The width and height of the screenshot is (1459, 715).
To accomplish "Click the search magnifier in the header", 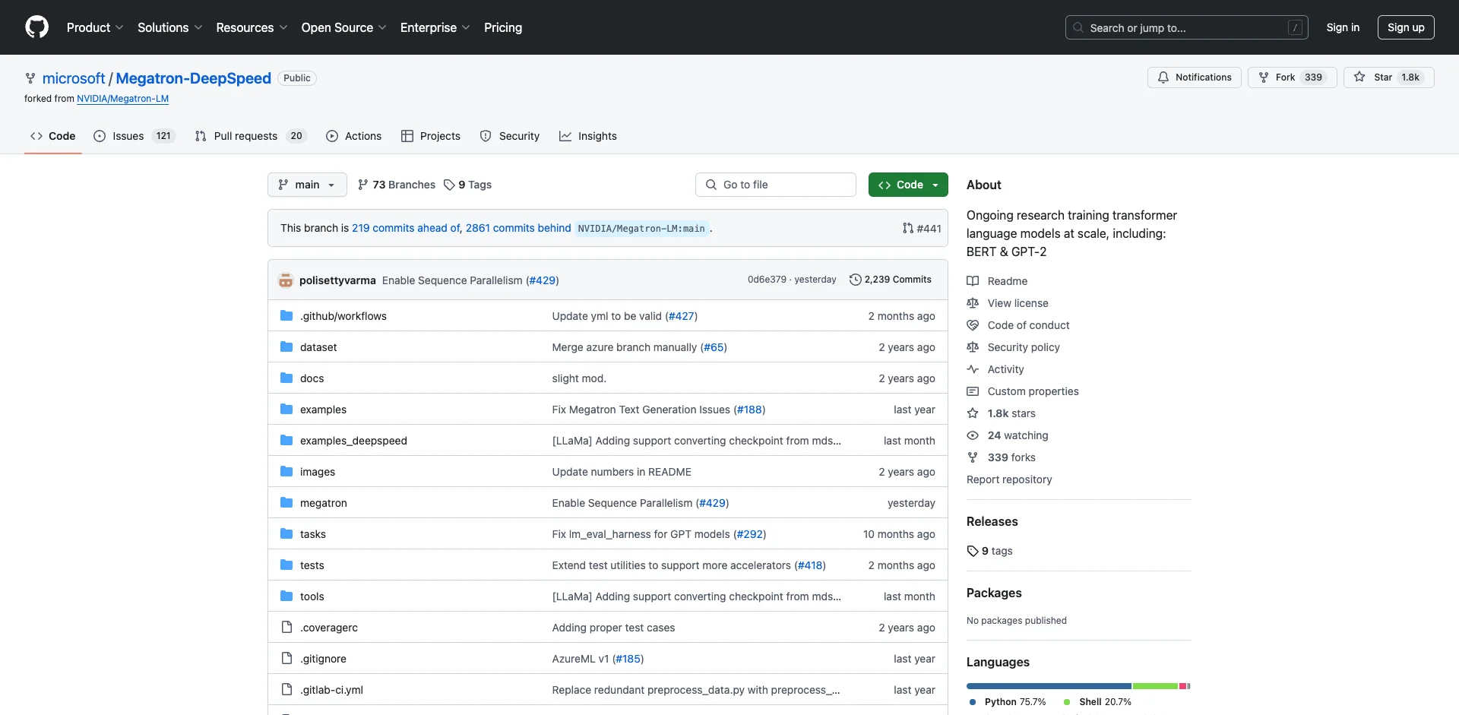I will tap(1078, 27).
